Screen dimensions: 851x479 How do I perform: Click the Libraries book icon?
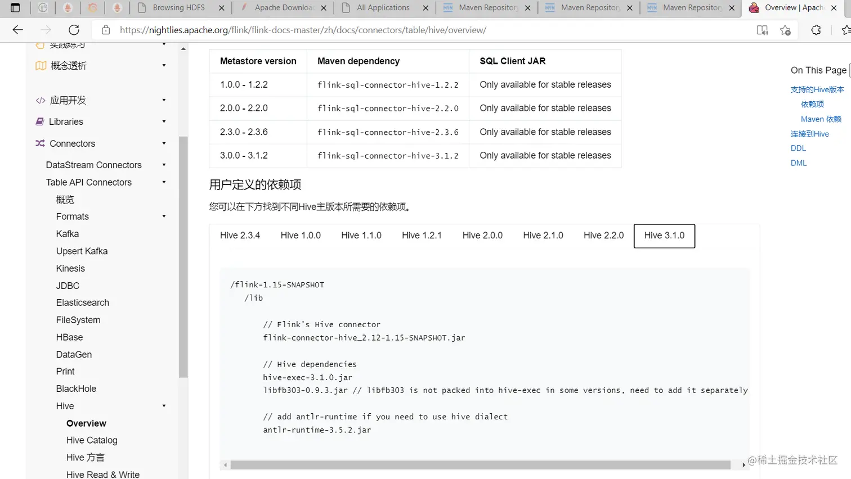pyautogui.click(x=40, y=121)
